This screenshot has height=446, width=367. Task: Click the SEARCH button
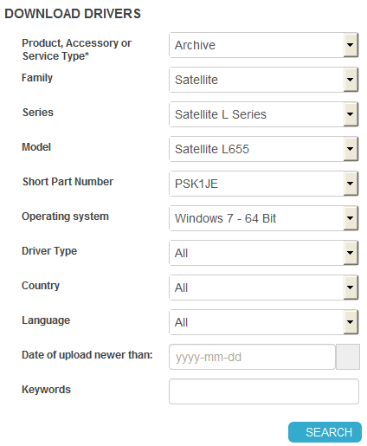[325, 432]
